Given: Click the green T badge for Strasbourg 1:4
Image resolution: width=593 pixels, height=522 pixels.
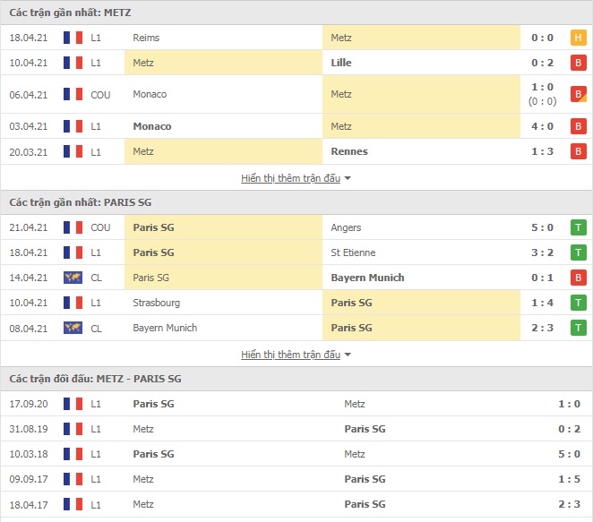Looking at the screenshot, I should pos(578,303).
